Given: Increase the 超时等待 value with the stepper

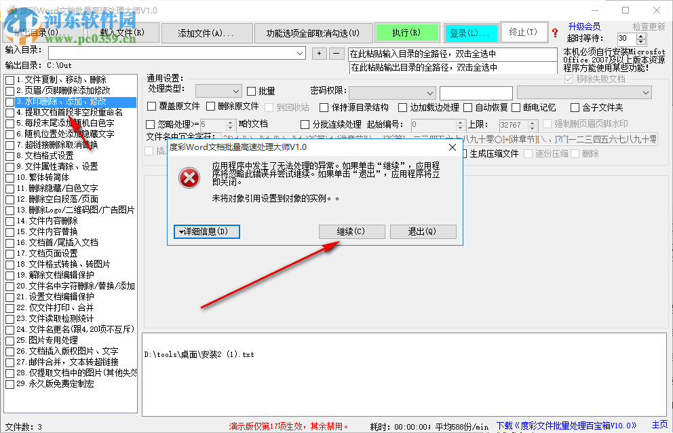Looking at the screenshot, I should pyautogui.click(x=640, y=36).
